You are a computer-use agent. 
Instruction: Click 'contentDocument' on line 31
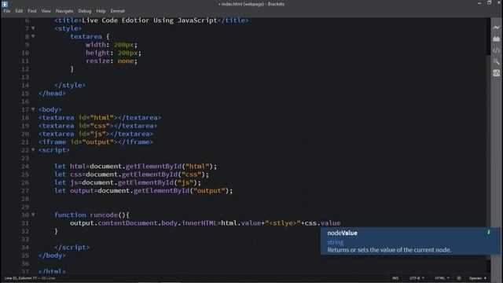127,223
